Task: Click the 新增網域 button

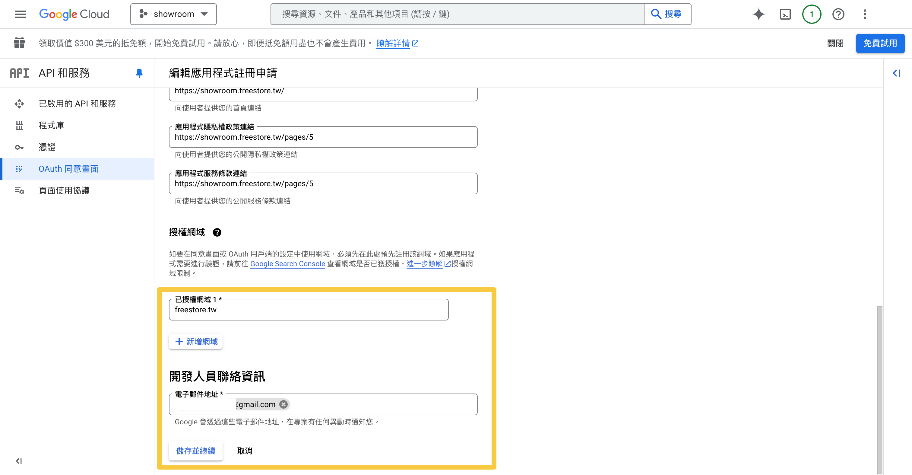Action: [196, 341]
